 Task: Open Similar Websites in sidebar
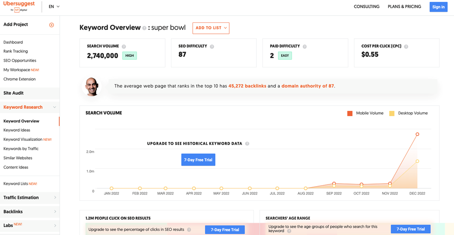(x=18, y=158)
